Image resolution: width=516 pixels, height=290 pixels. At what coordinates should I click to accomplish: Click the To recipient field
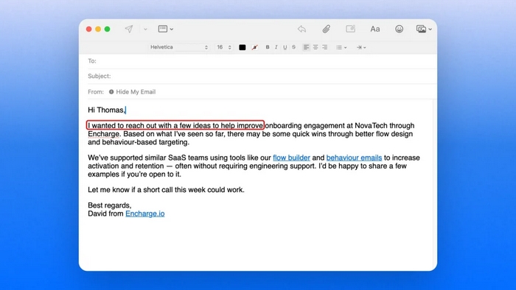click(262, 61)
